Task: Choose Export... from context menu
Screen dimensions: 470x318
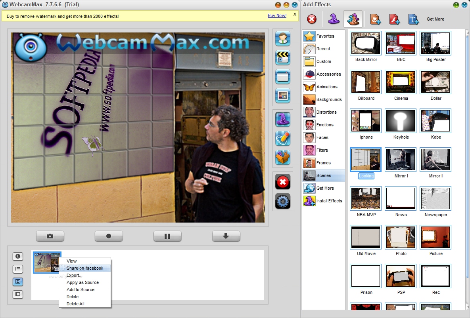Action: pyautogui.click(x=85, y=275)
